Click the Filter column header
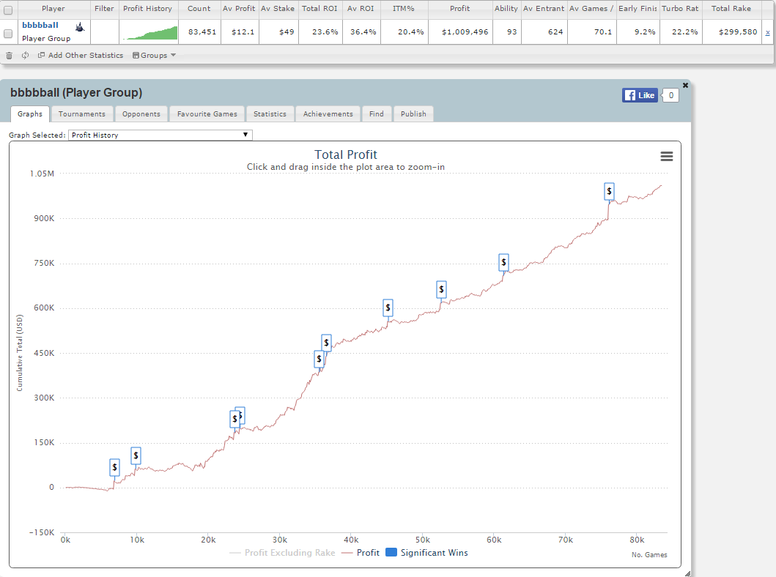The image size is (776, 577). point(105,8)
